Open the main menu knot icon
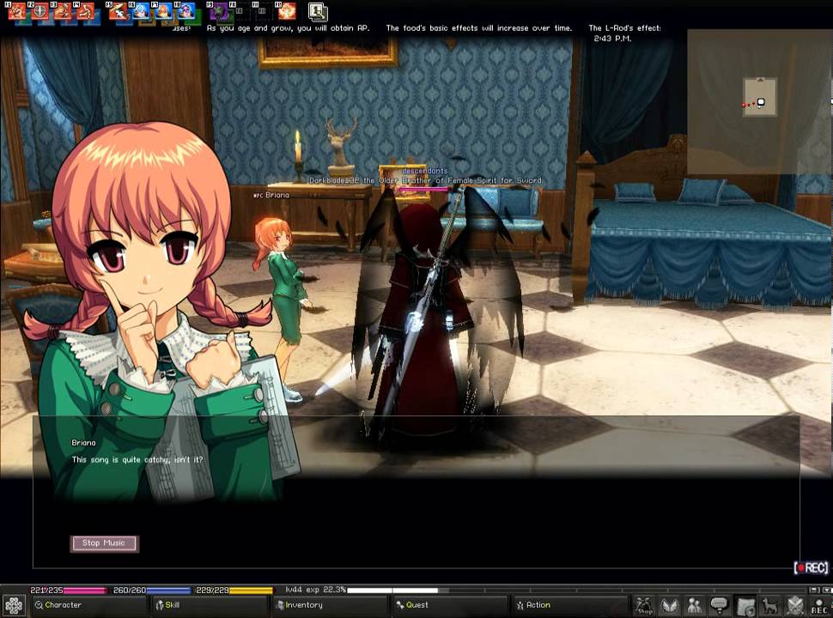Viewport: 833px width, 618px height. (x=14, y=605)
